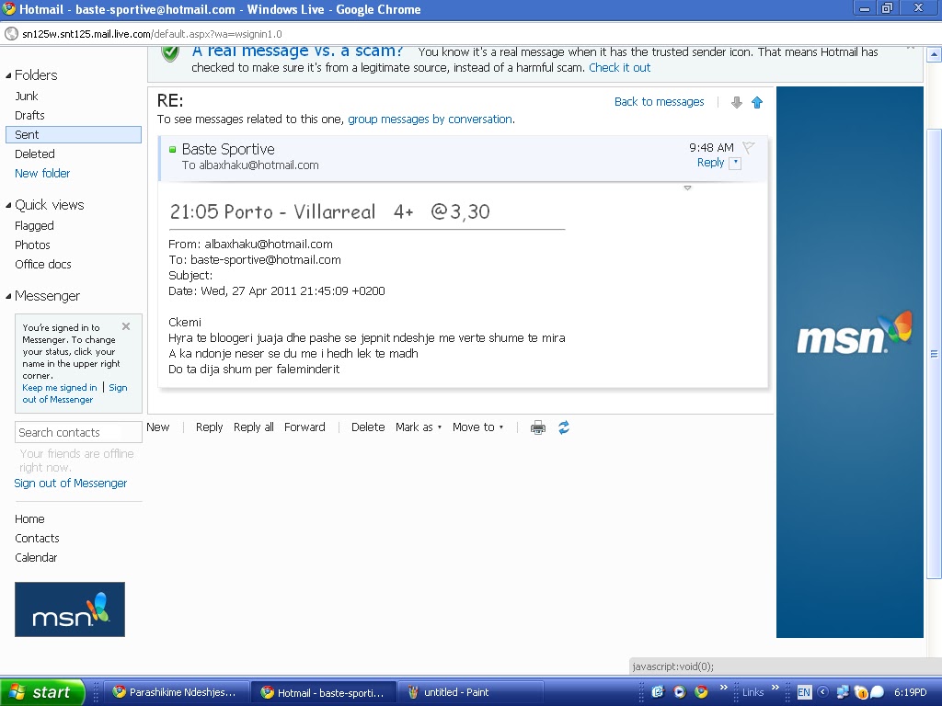This screenshot has height=706, width=942.
Task: Collapse the Messenger section
Action: [x=8, y=297]
